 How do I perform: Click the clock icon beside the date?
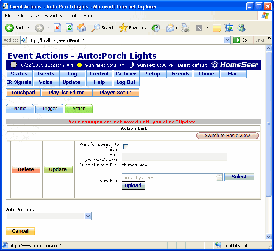[x=14, y=65]
